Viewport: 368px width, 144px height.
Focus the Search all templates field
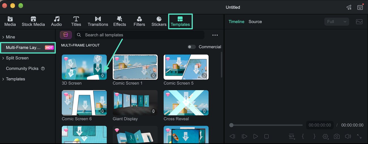(140, 35)
